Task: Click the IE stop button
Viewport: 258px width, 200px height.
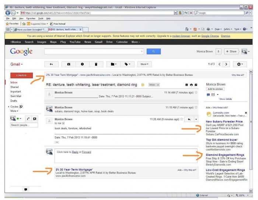Action: [x=191, y=13]
